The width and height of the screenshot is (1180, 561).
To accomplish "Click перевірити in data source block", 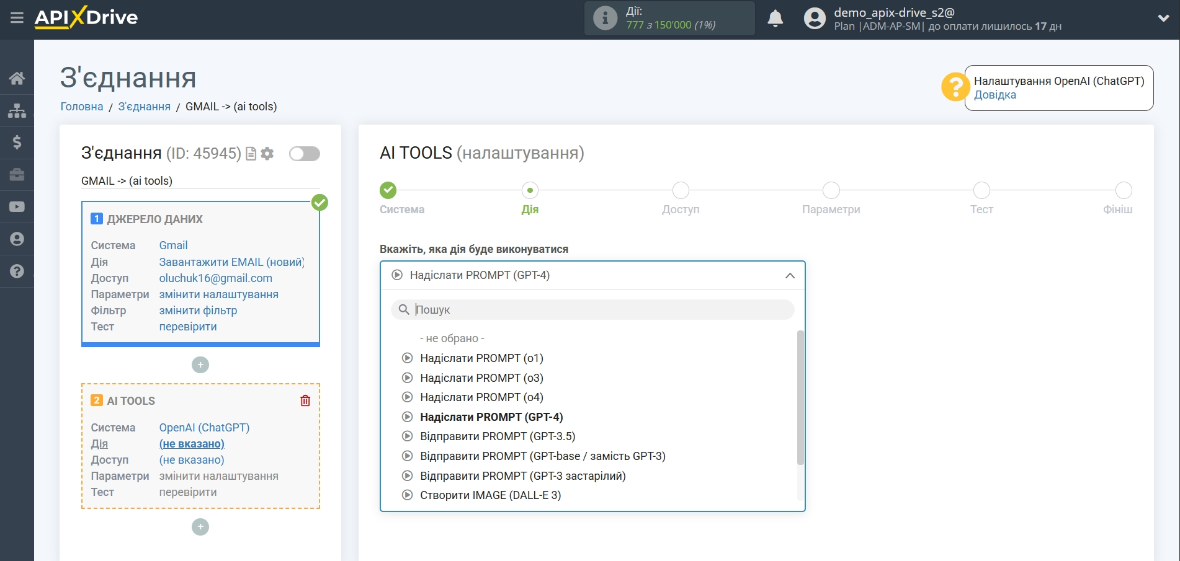I will (x=188, y=327).
